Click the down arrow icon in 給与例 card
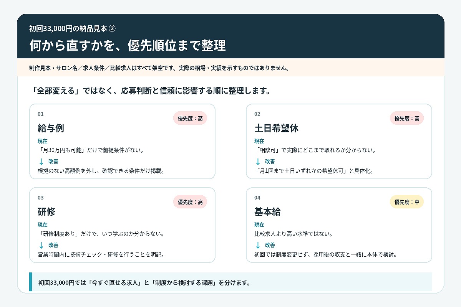 (41, 162)
